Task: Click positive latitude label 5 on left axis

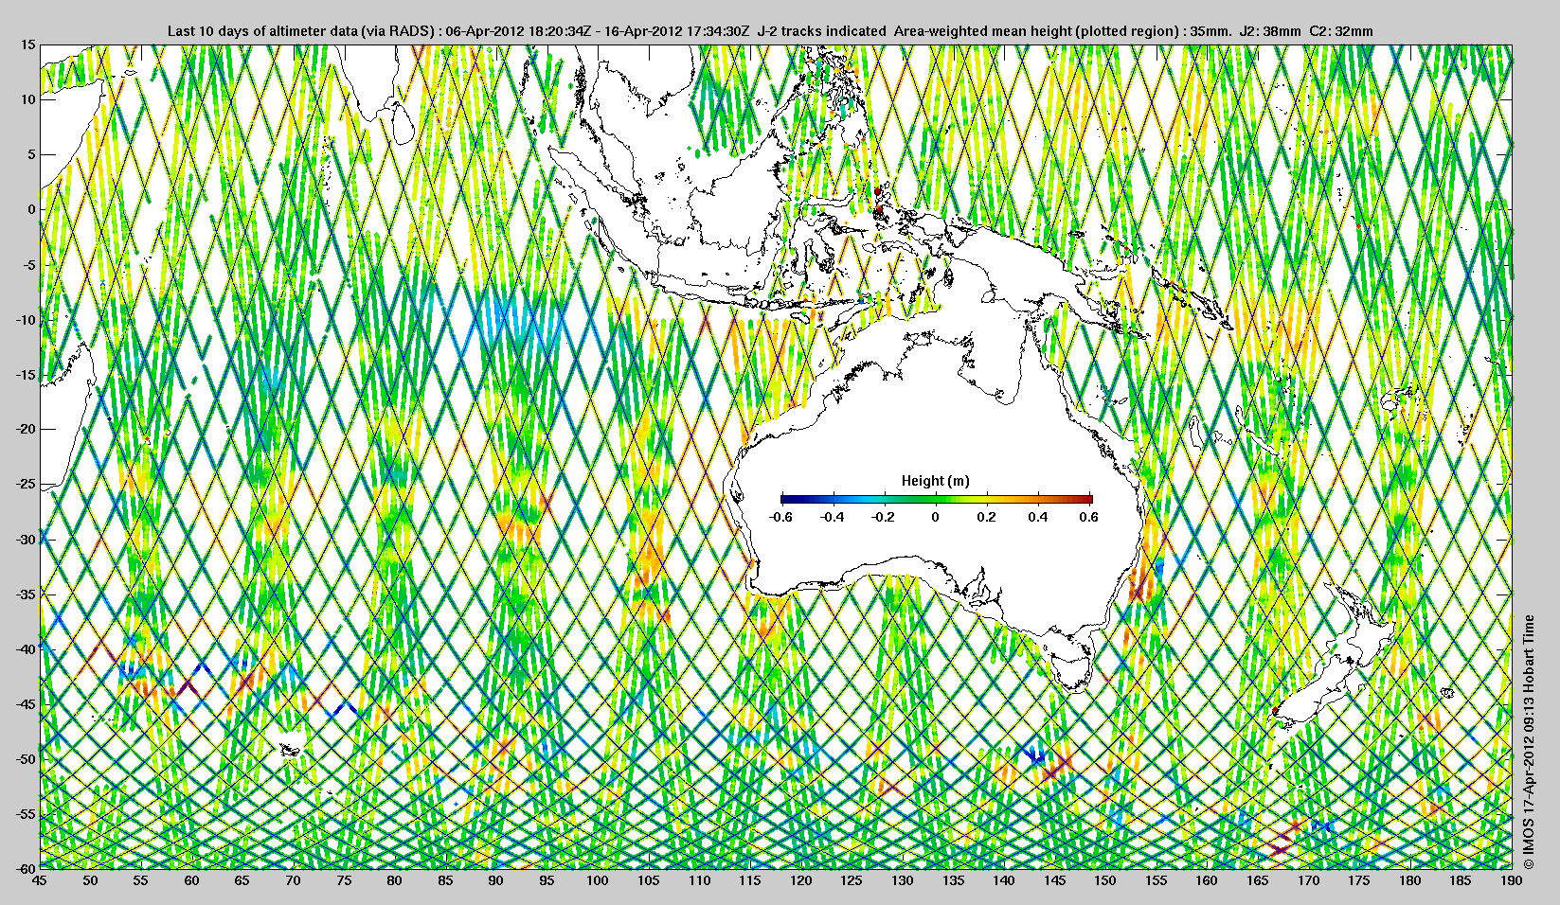Action: point(31,154)
